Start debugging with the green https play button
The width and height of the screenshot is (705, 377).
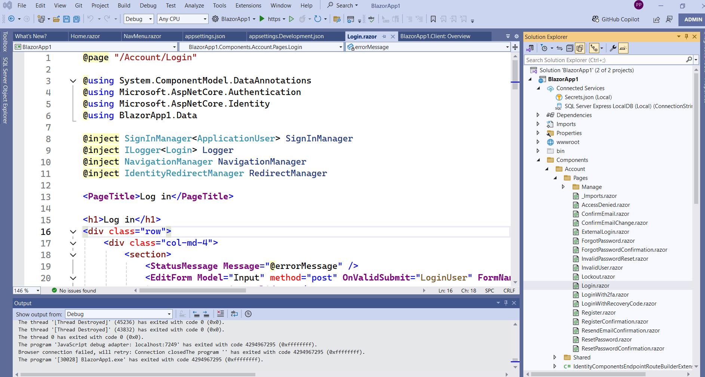pyautogui.click(x=262, y=19)
